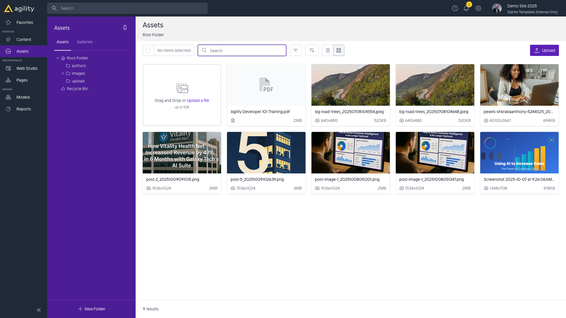Select the upload folder
566x318 pixels.
point(78,81)
